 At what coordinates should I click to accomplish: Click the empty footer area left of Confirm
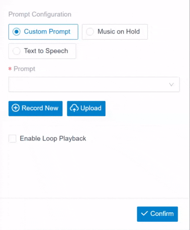(68, 214)
